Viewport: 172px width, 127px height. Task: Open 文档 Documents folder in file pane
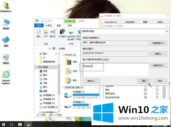point(72,71)
